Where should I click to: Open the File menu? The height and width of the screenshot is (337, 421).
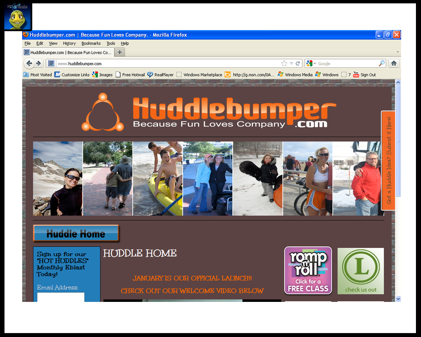(x=28, y=43)
